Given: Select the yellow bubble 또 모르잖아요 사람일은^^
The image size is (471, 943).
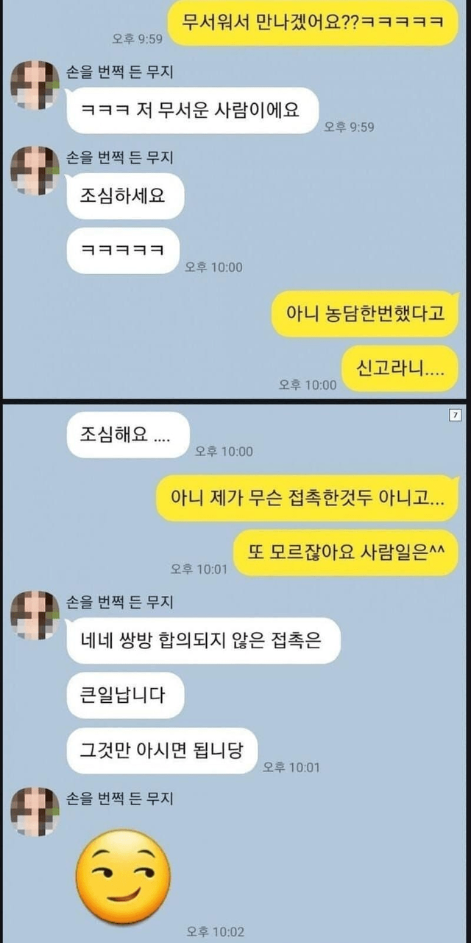Looking at the screenshot, I should [345, 554].
